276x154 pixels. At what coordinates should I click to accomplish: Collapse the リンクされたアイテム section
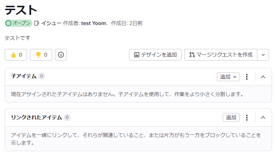pos(263,117)
